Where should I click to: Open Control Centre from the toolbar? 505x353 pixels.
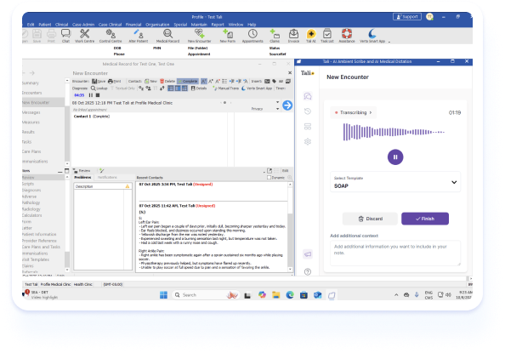(111, 36)
